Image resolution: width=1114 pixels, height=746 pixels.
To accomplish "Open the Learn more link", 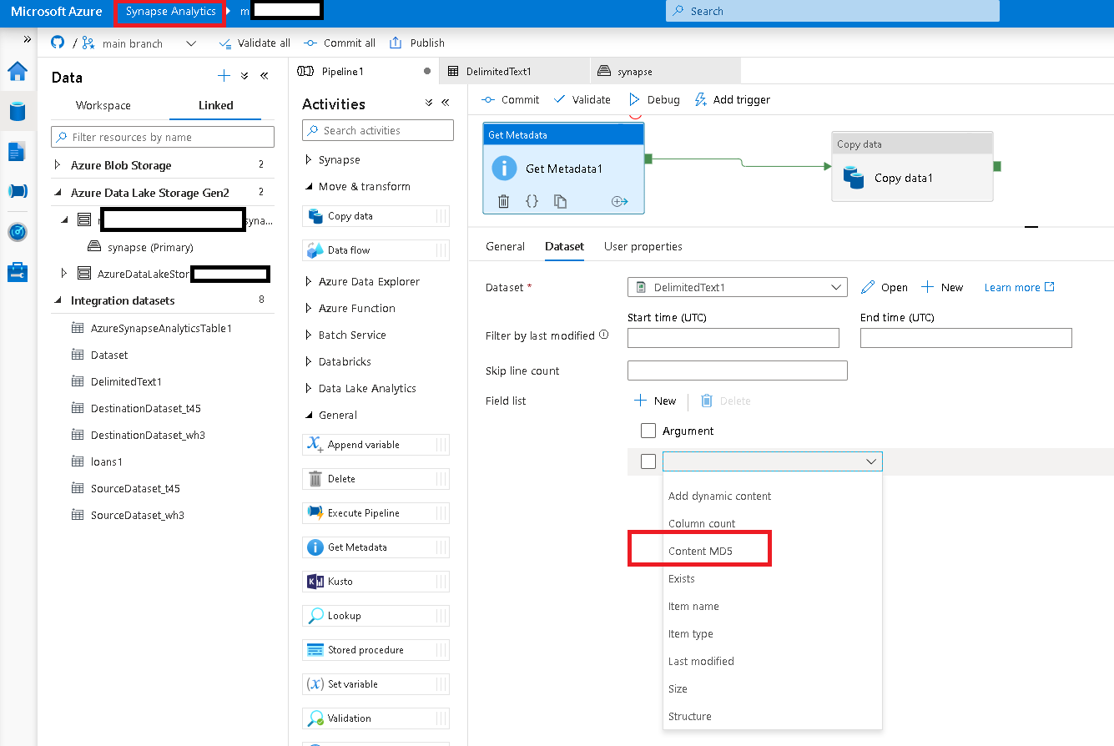I will click(1013, 286).
